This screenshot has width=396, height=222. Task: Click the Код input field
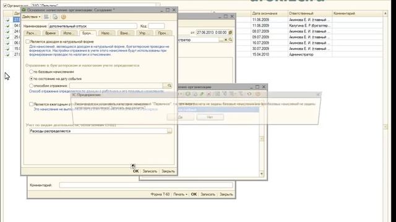pos(157,26)
